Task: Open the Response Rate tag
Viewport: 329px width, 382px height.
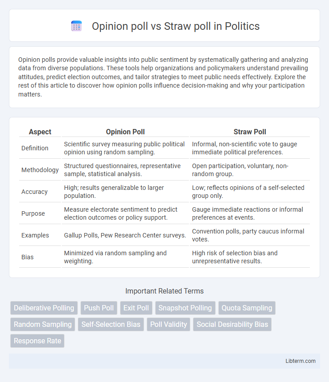Action: coord(37,341)
